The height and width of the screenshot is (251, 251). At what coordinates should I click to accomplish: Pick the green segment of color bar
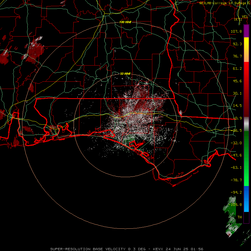tap(246, 158)
